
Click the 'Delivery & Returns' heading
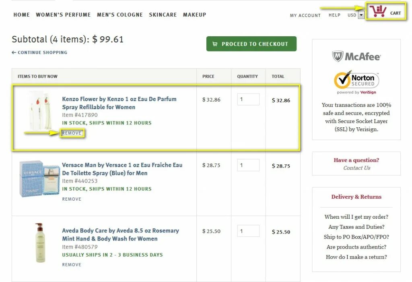(x=356, y=197)
